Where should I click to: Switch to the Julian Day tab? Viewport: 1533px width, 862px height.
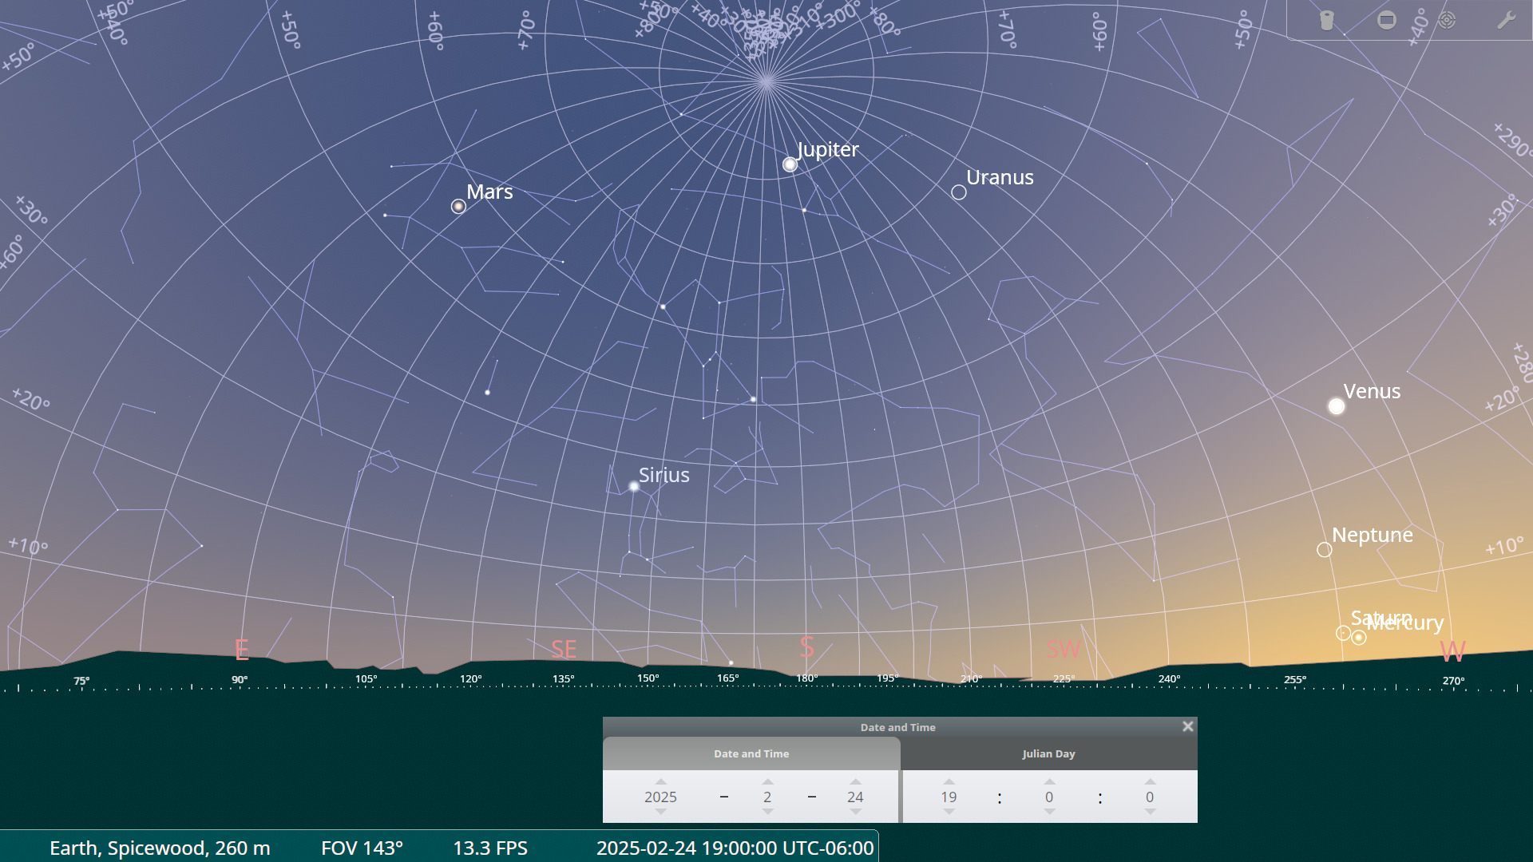1048,753
